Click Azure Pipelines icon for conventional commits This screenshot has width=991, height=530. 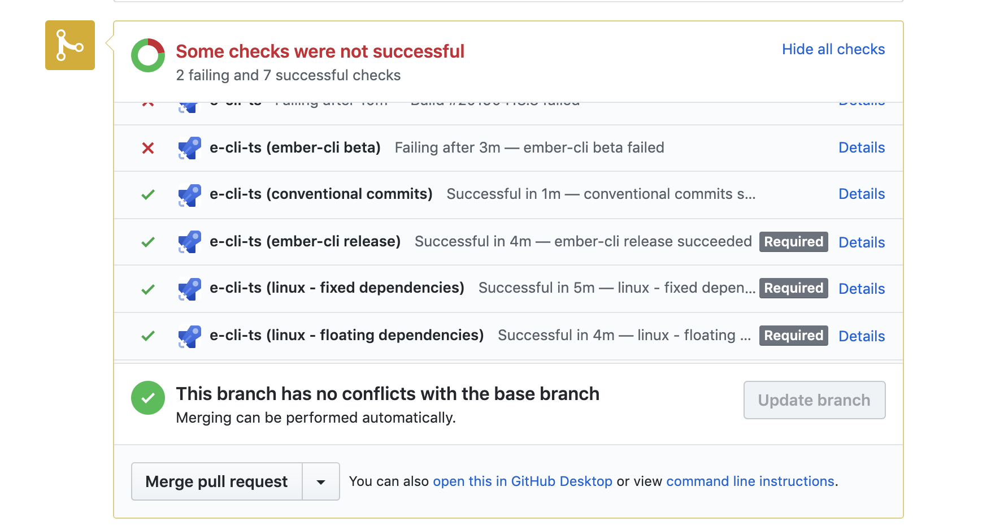pyautogui.click(x=189, y=195)
